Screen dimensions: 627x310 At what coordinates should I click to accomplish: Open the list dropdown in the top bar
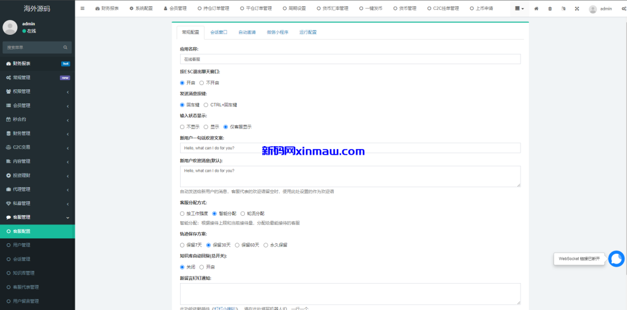519,9
